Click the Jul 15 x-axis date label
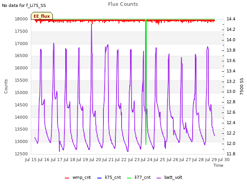247x185 pixels. 31,160
